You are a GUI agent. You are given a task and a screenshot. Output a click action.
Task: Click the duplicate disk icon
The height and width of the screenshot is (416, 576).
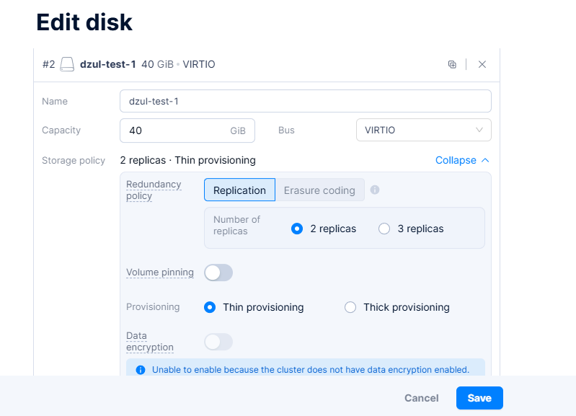(x=452, y=64)
